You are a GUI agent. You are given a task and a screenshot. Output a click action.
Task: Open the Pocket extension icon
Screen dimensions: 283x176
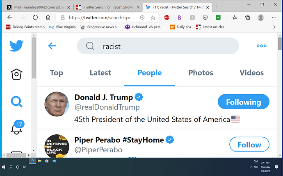tap(205, 18)
